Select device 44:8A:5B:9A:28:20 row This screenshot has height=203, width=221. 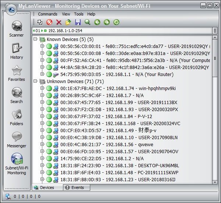click(134, 68)
